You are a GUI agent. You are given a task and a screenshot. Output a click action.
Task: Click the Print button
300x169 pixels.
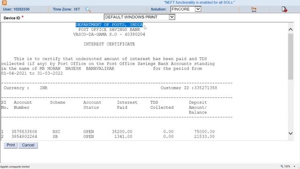[11, 145]
